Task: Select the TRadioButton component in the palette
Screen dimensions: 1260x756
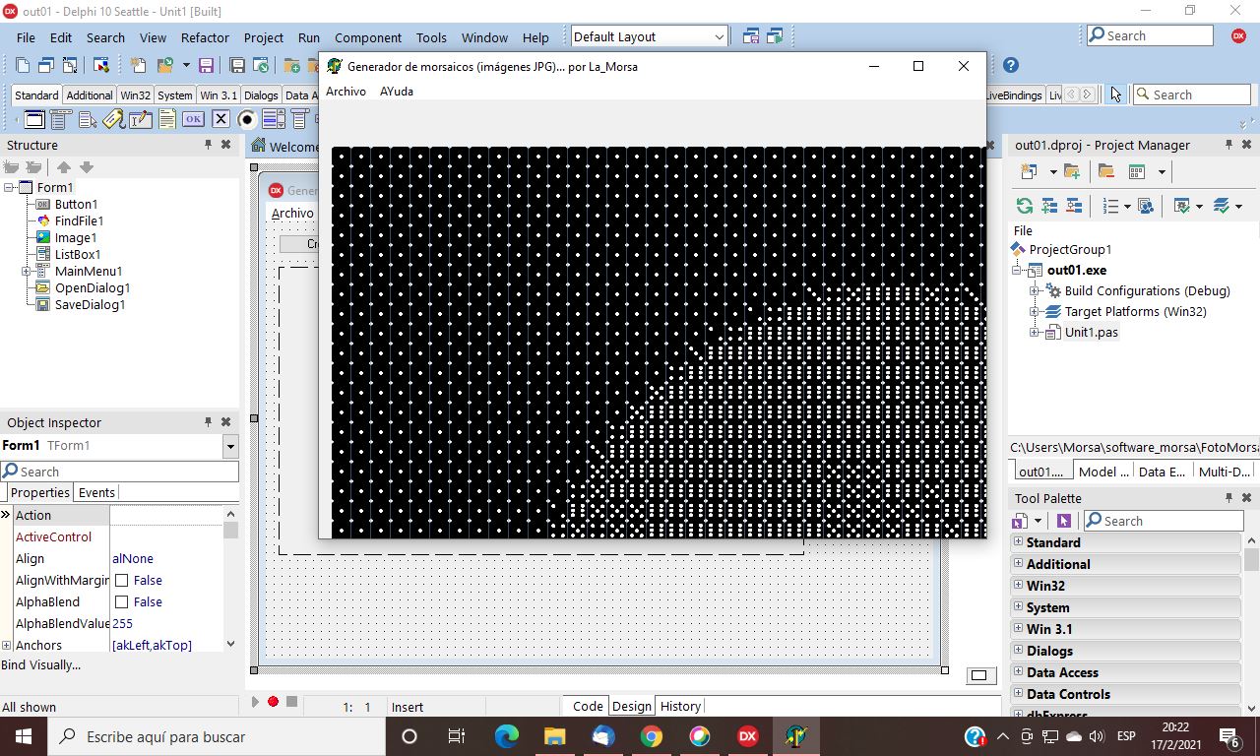Action: point(247,119)
